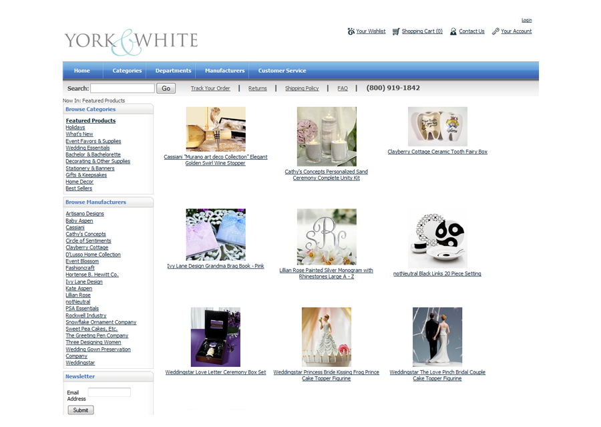Screen dimensions: 601x427
Task: Open the What's New category
Action: point(79,134)
